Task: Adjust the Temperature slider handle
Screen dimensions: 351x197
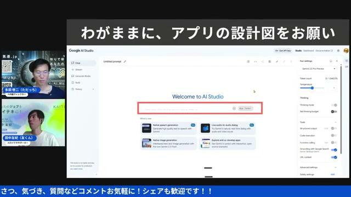Action: pyautogui.click(x=312, y=88)
